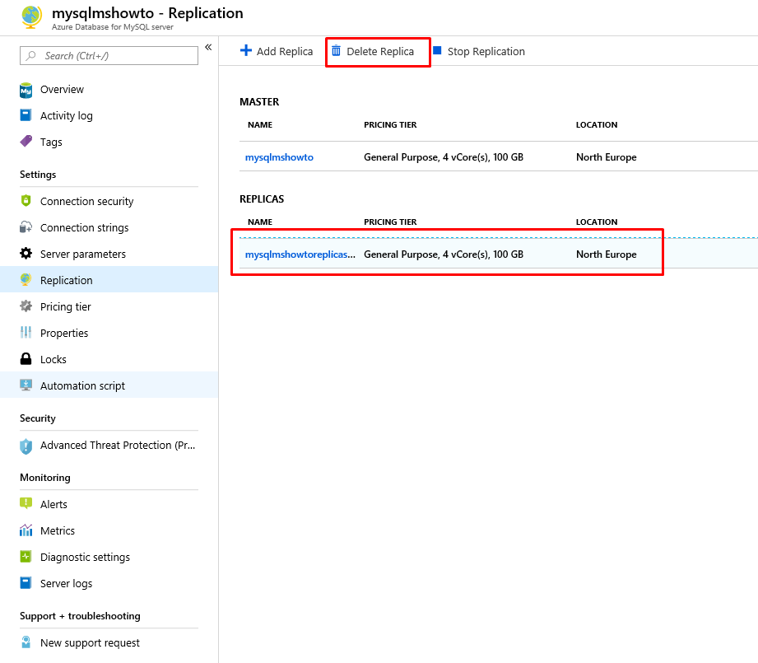Click the Automation script icon

coord(26,385)
